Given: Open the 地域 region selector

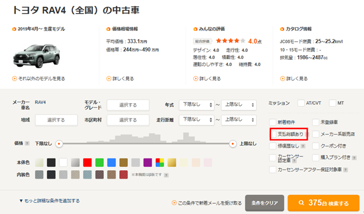Looking at the screenshot, I should click(x=56, y=120).
